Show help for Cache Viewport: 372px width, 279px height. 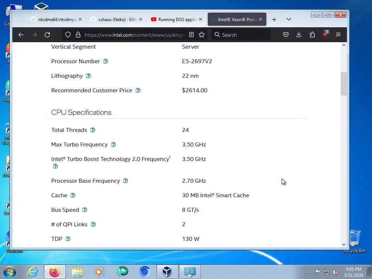click(x=73, y=195)
